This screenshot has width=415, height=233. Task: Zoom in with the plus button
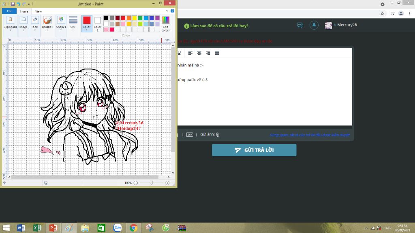coord(167,183)
